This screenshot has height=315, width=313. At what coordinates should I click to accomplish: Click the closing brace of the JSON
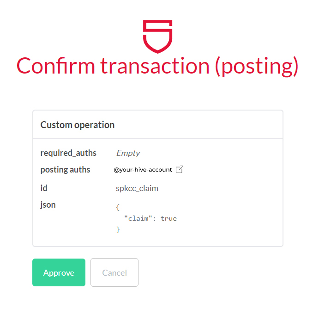pos(118,229)
